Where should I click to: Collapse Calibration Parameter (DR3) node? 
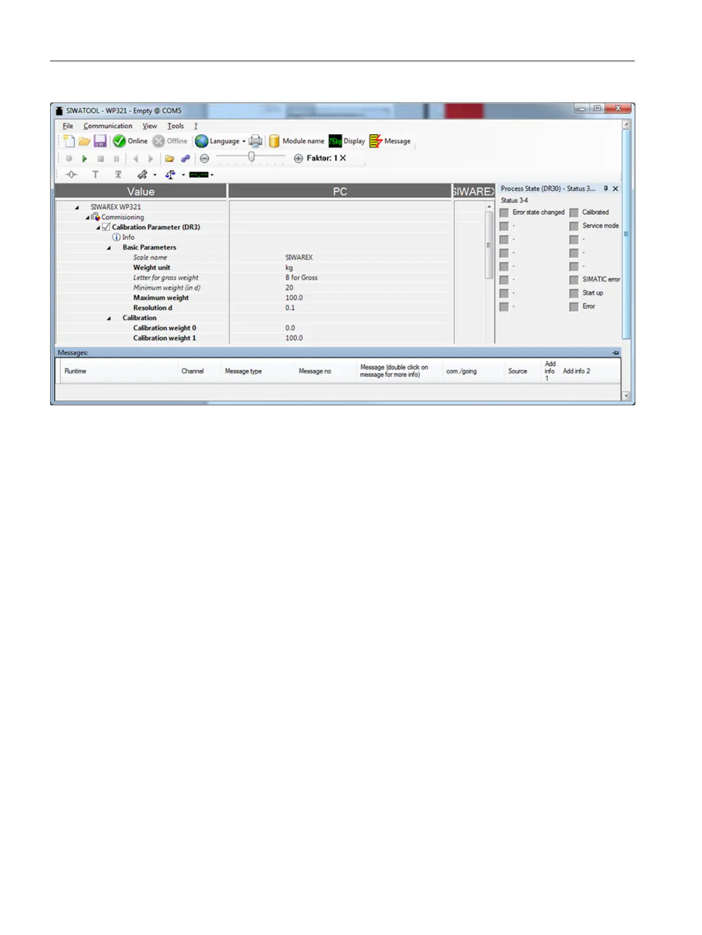point(98,227)
